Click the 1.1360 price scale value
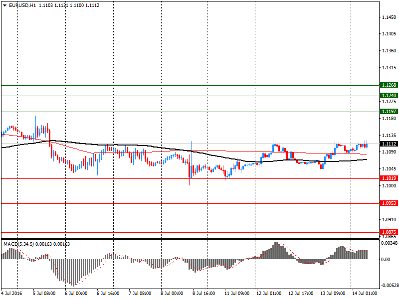Image resolution: width=399 pixels, height=299 pixels. [x=389, y=51]
